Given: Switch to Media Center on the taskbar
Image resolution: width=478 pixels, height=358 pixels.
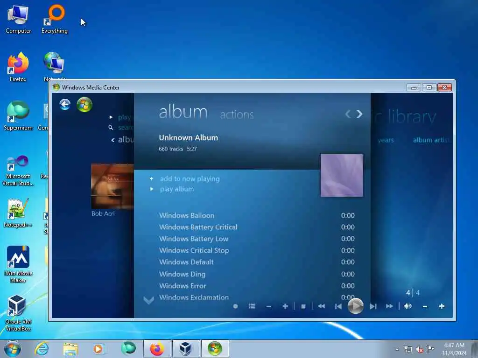Looking at the screenshot, I should point(215,349).
